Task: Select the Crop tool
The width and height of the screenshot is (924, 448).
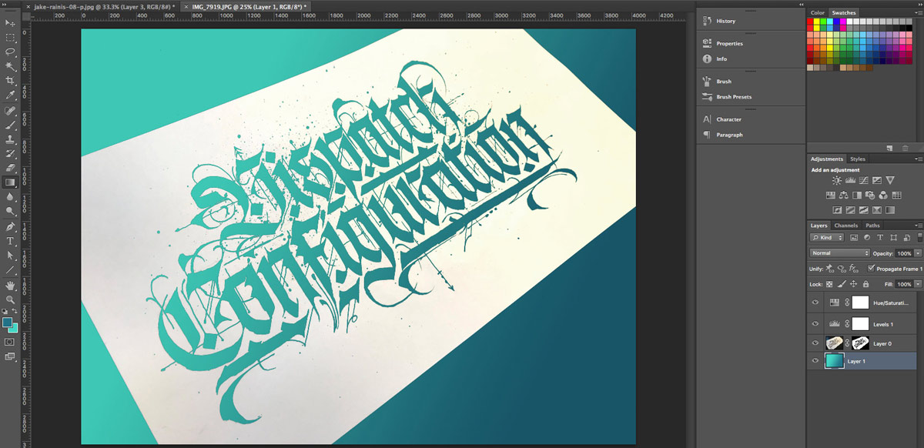Action: point(10,80)
